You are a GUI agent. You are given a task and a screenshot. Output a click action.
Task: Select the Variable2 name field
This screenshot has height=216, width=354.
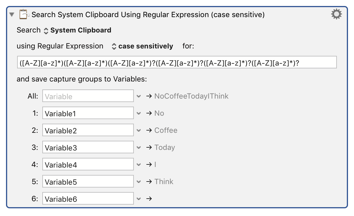coord(88,130)
